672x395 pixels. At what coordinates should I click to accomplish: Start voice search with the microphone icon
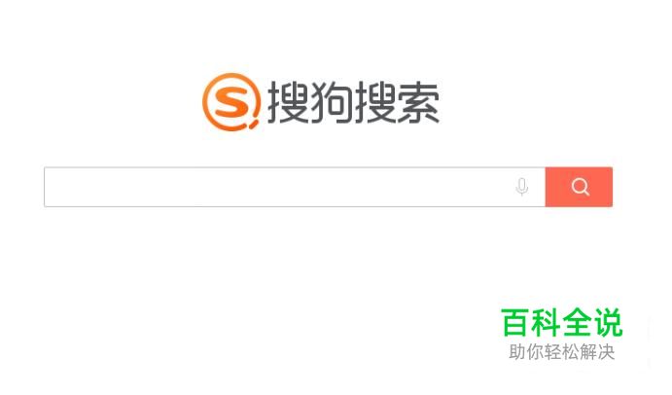coord(522,187)
